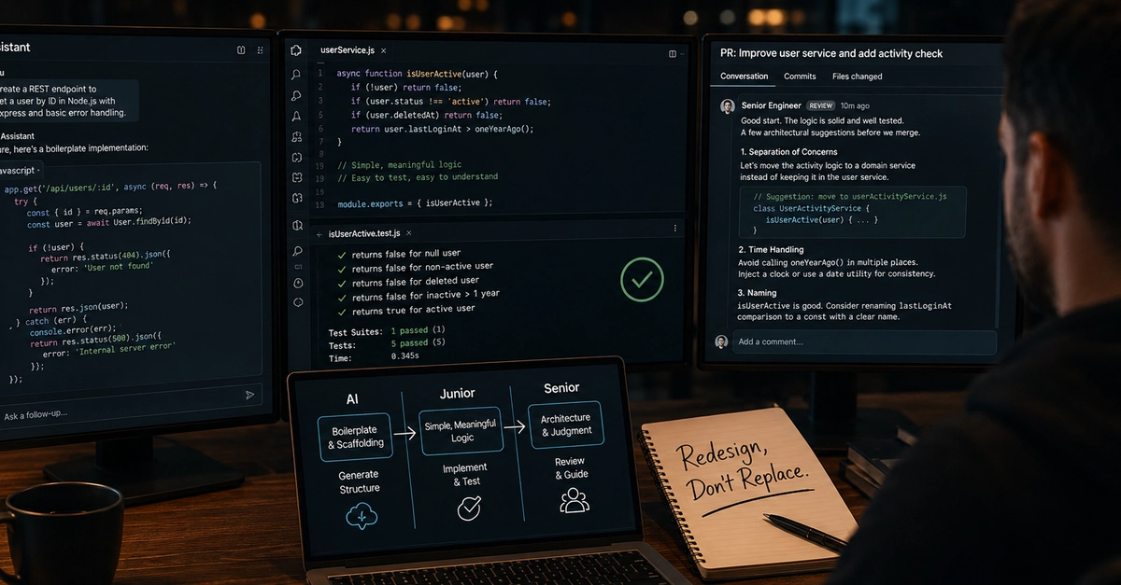Click the large green test-passed checkmark circle
The width and height of the screenshot is (1121, 585).
[x=643, y=279]
